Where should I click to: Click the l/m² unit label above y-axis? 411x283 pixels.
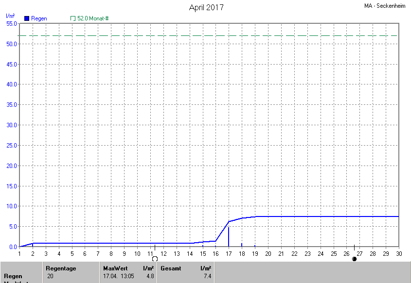[x=10, y=16]
